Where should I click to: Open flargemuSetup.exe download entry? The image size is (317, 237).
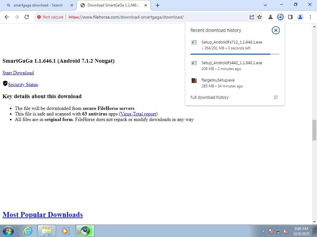pyautogui.click(x=235, y=83)
